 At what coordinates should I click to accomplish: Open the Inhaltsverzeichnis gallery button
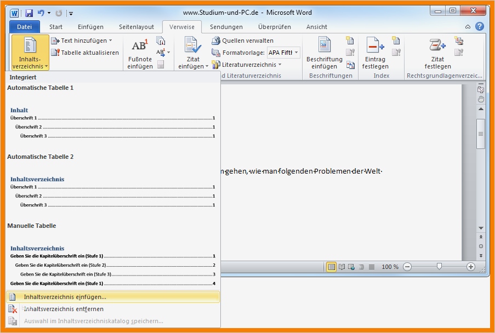(30, 53)
